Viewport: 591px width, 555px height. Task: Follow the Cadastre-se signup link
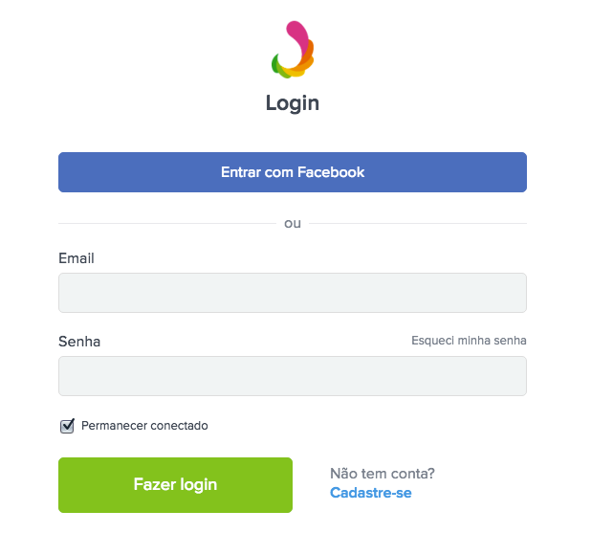coord(371,493)
